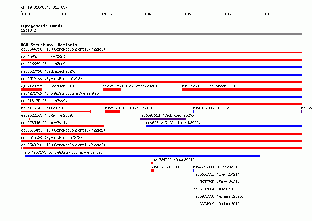Screen dimensions: 312x221
Task: Open nsv4756983 (Quan2021) label
Action: click(x=215, y=167)
